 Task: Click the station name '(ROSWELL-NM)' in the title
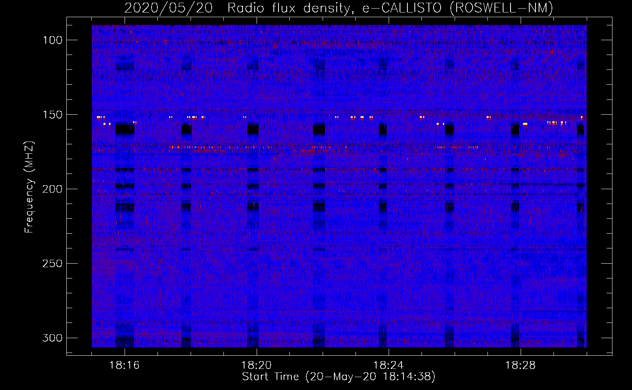(x=502, y=8)
